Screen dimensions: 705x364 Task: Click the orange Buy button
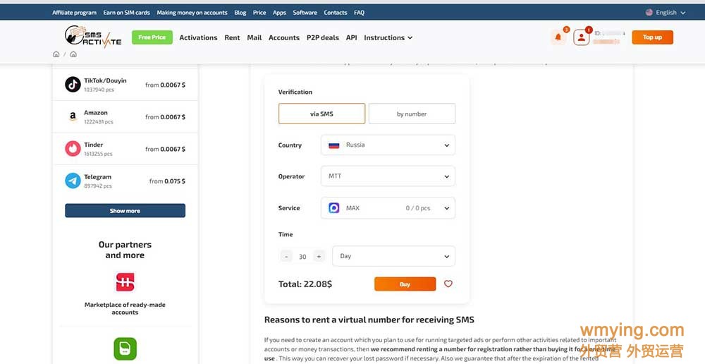click(x=405, y=284)
